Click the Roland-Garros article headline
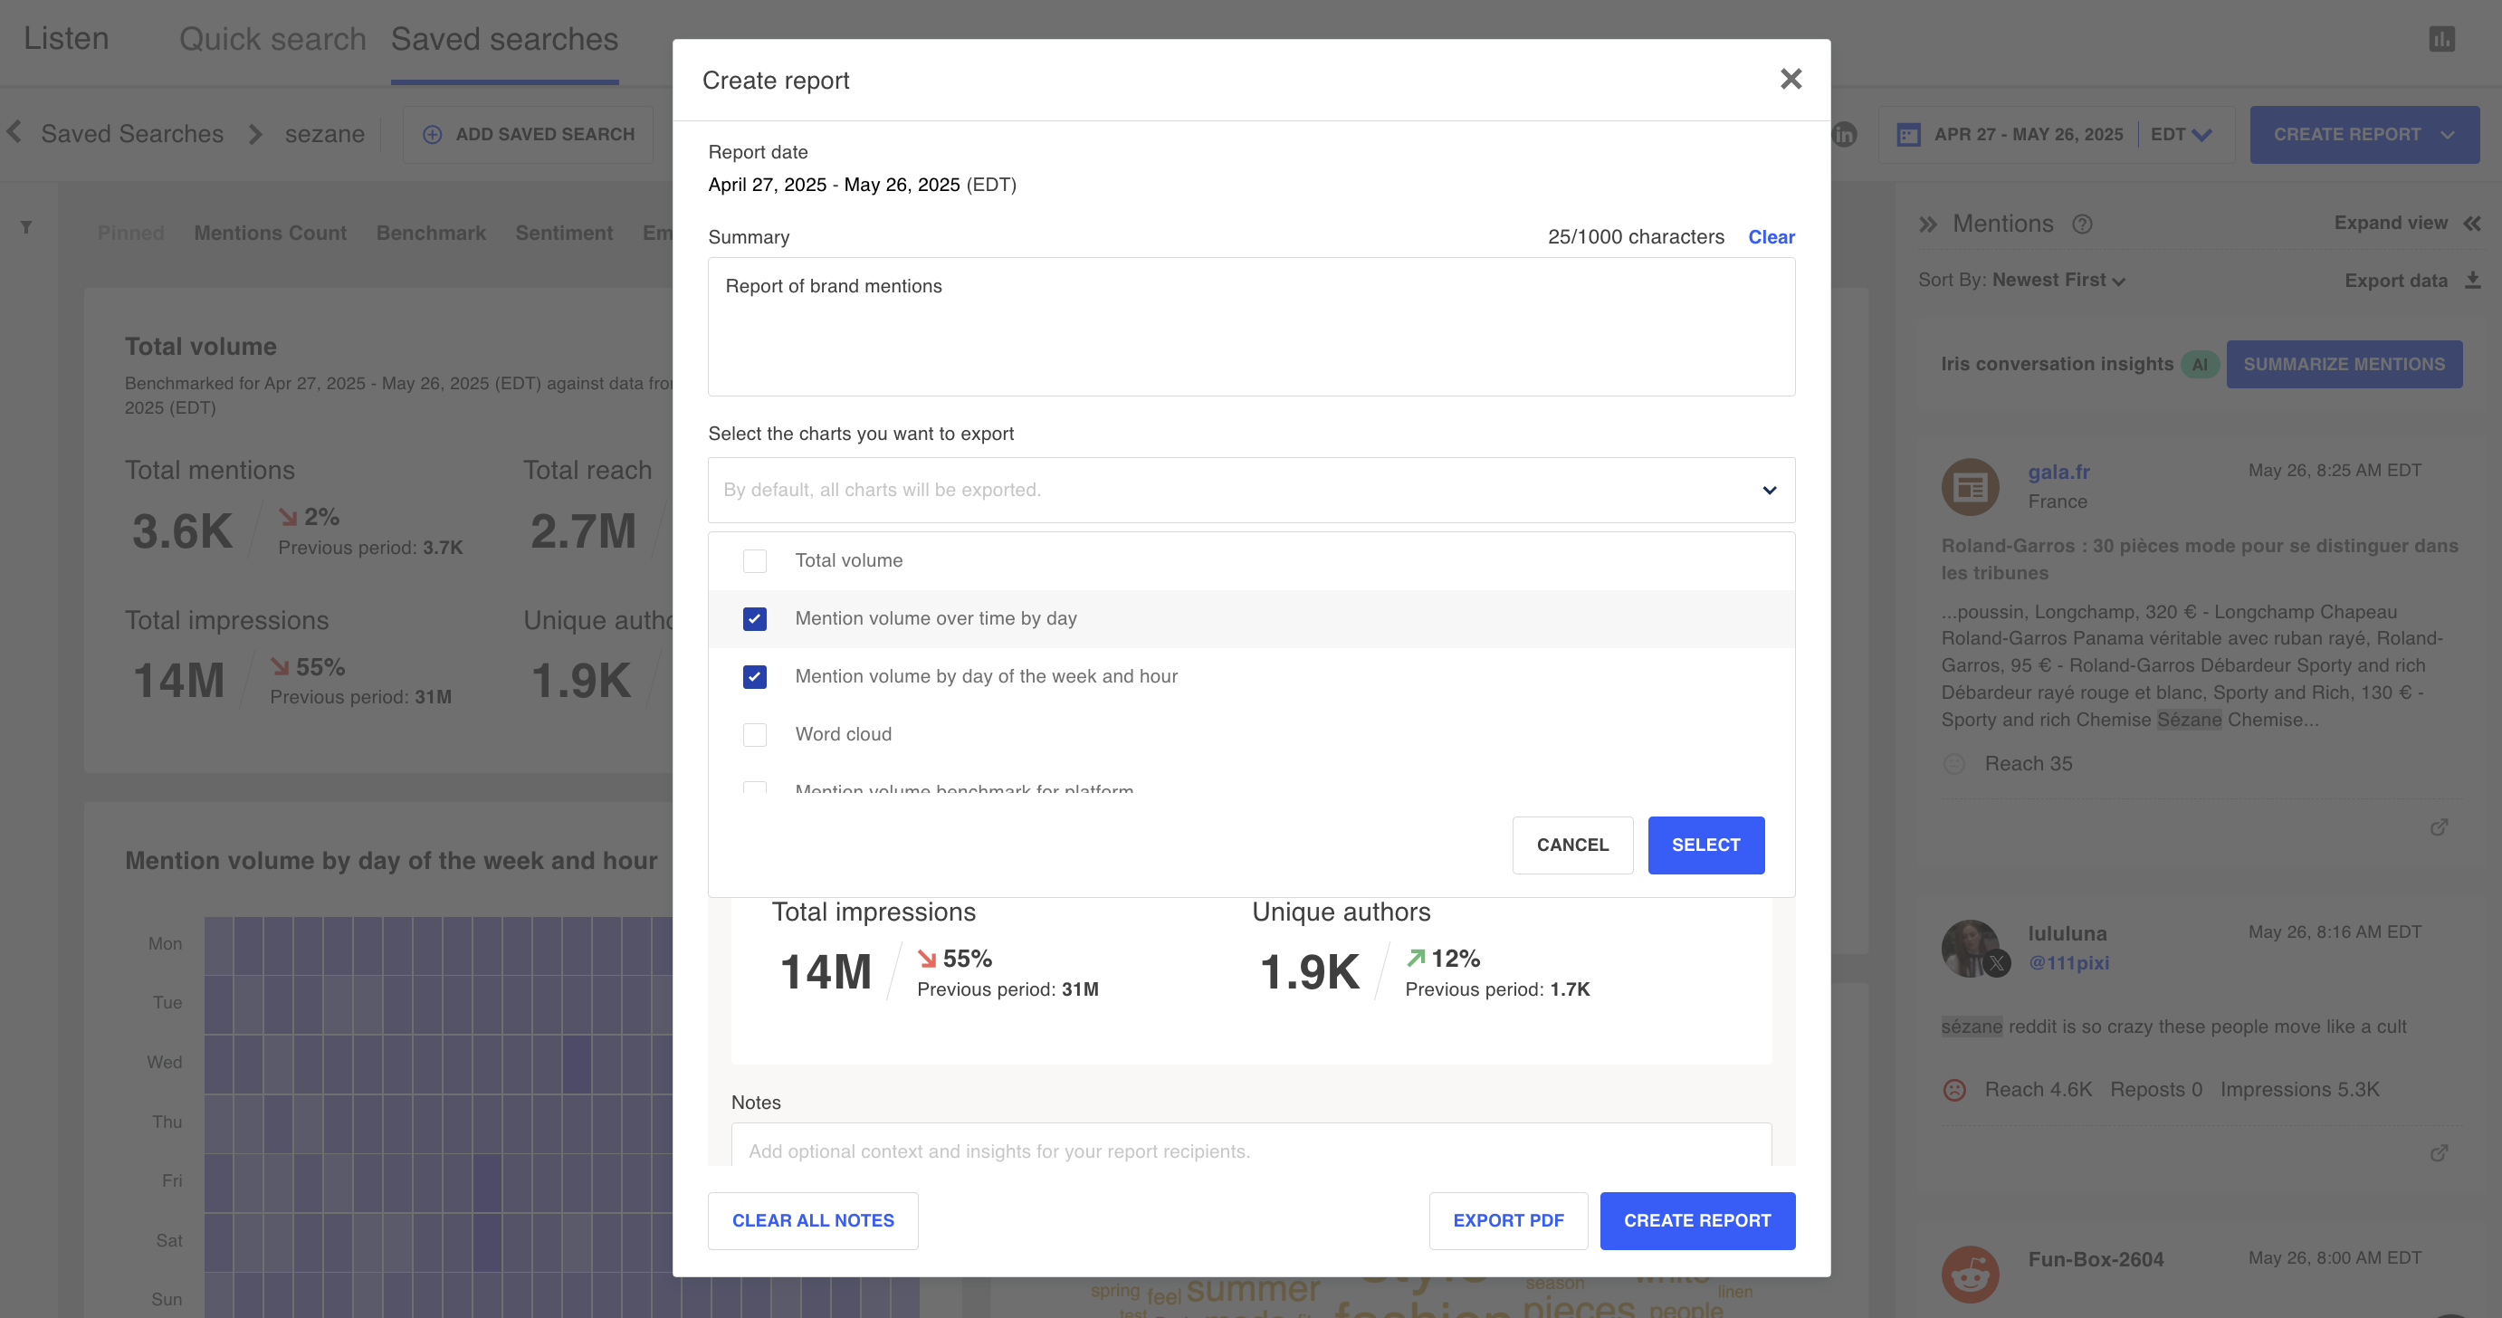2502x1318 pixels. [2199, 559]
